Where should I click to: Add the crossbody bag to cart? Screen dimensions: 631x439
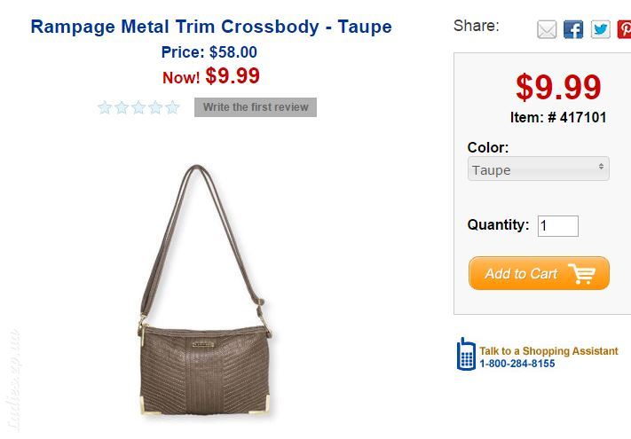(x=539, y=273)
